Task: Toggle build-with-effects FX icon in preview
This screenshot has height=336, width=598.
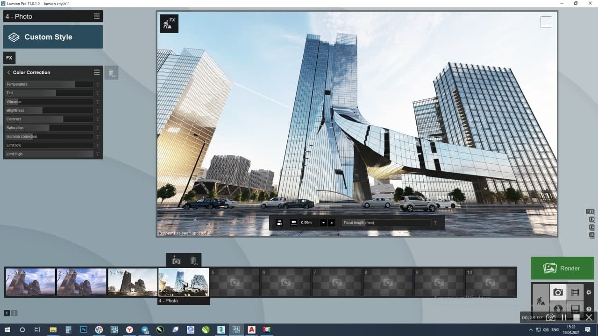Action: pos(169,23)
